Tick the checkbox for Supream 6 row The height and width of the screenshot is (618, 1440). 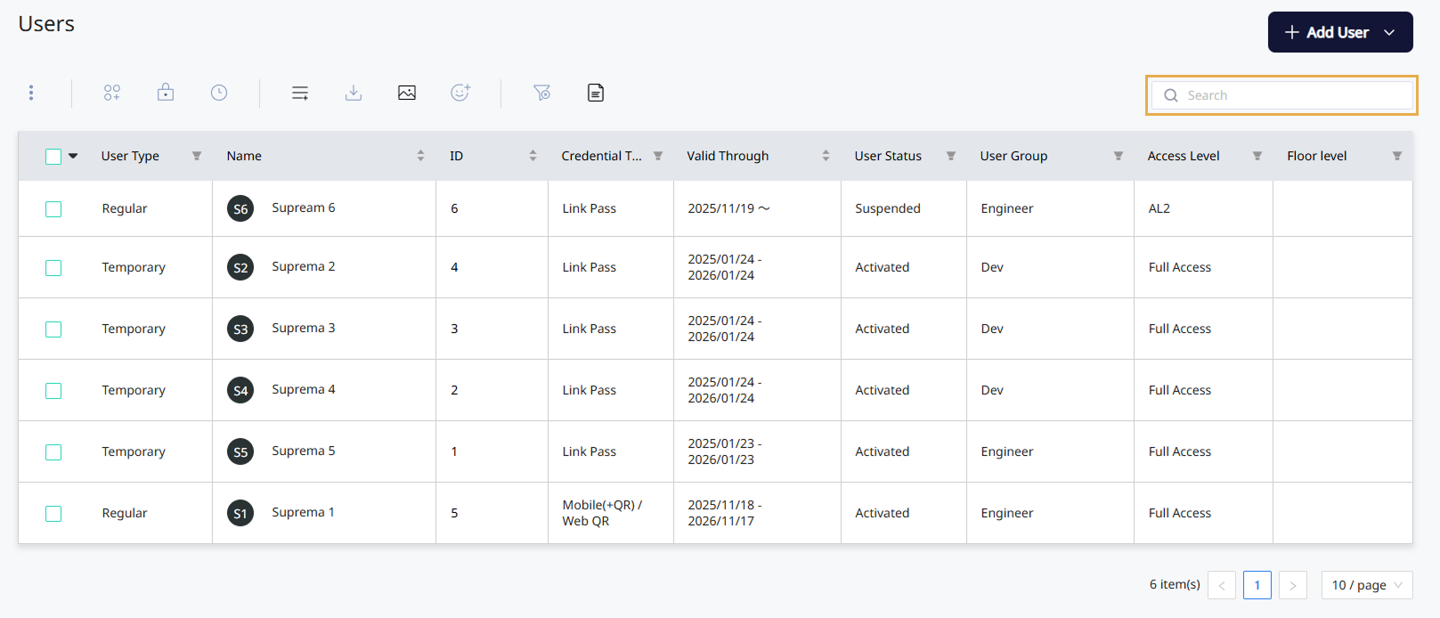click(53, 209)
